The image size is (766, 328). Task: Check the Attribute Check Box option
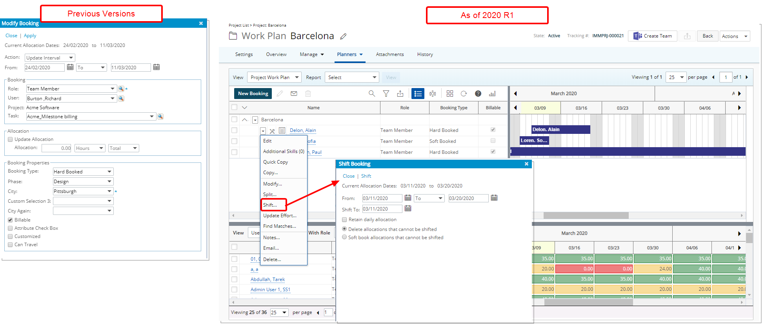tap(10, 228)
